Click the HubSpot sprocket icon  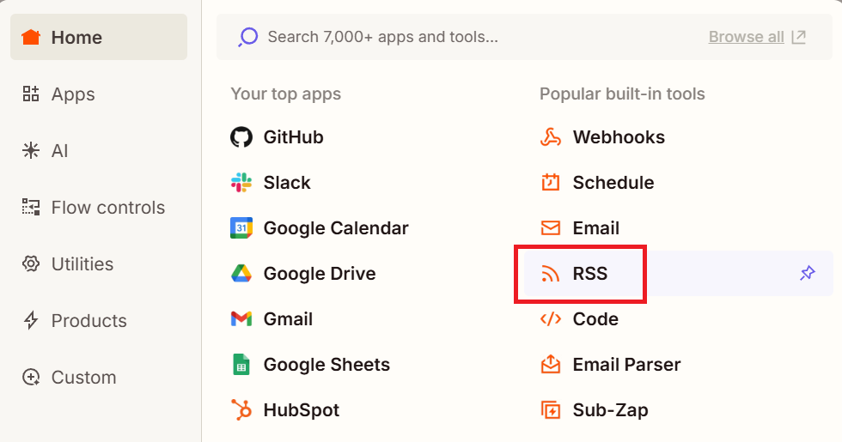point(241,410)
